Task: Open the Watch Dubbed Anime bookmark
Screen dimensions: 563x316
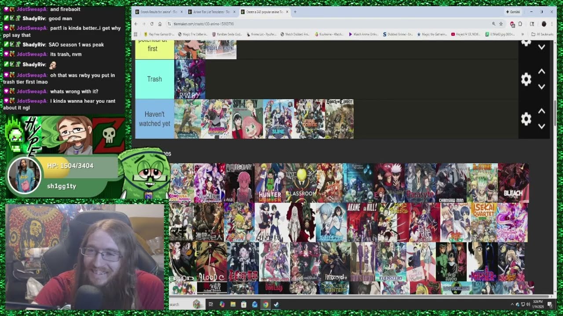Action: pos(295,34)
